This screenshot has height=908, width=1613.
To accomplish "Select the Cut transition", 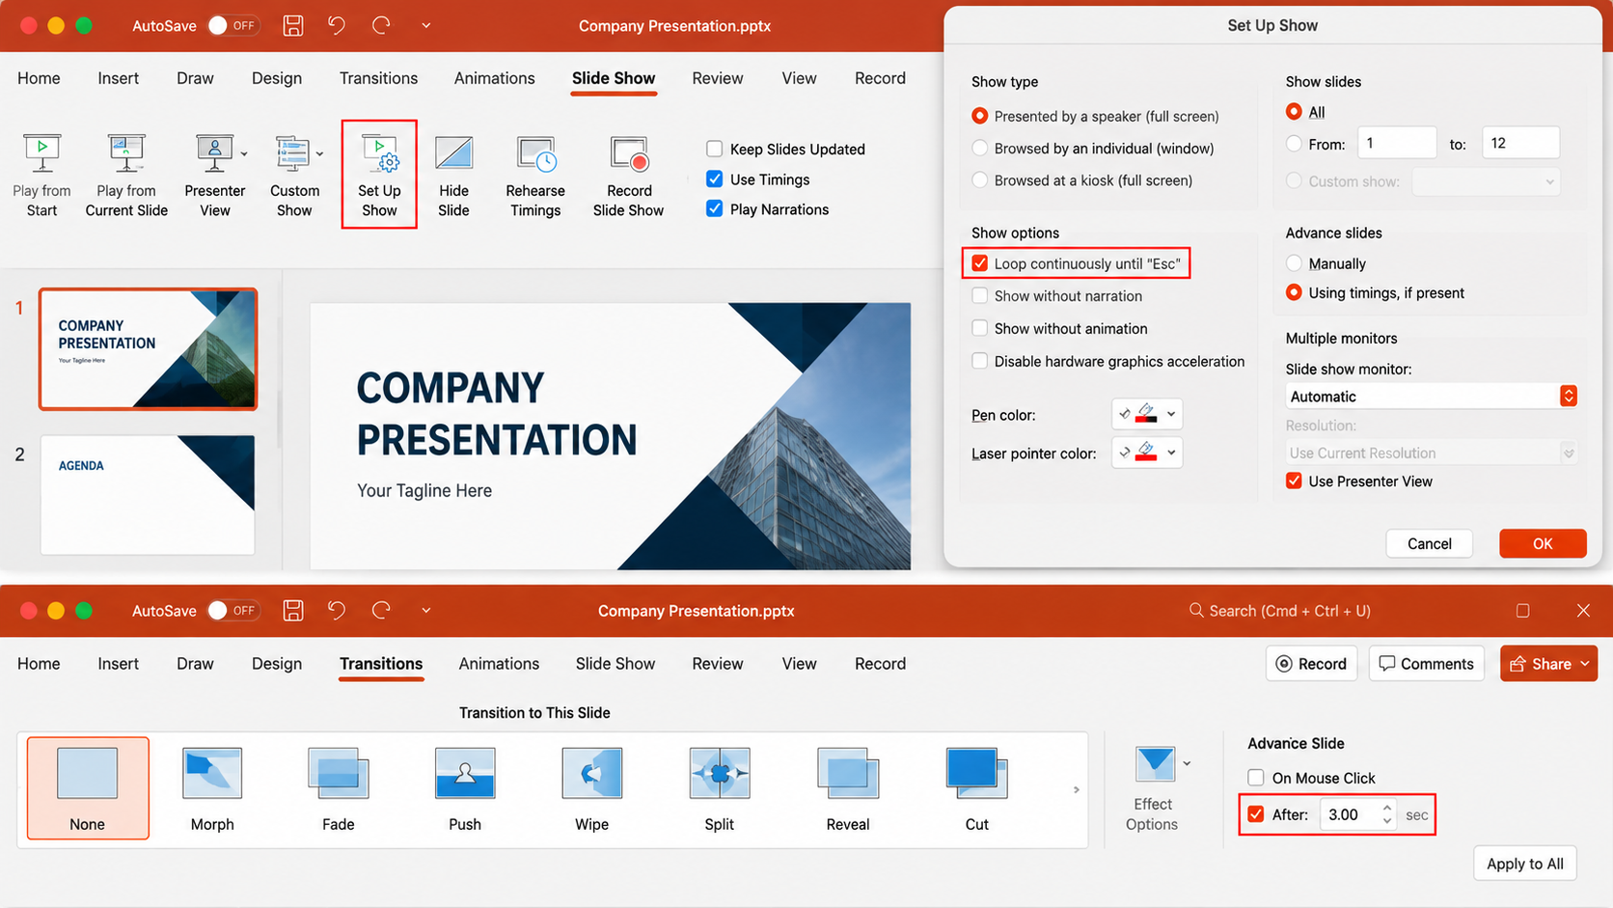I will pos(977,788).
